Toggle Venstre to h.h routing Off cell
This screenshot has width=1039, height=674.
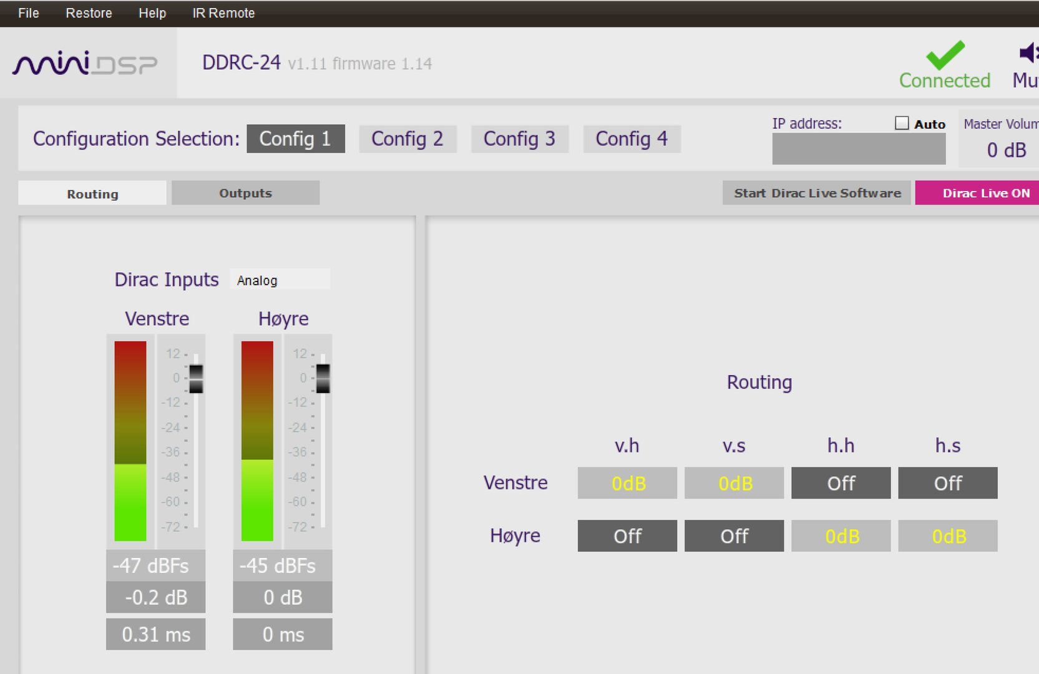tap(841, 483)
